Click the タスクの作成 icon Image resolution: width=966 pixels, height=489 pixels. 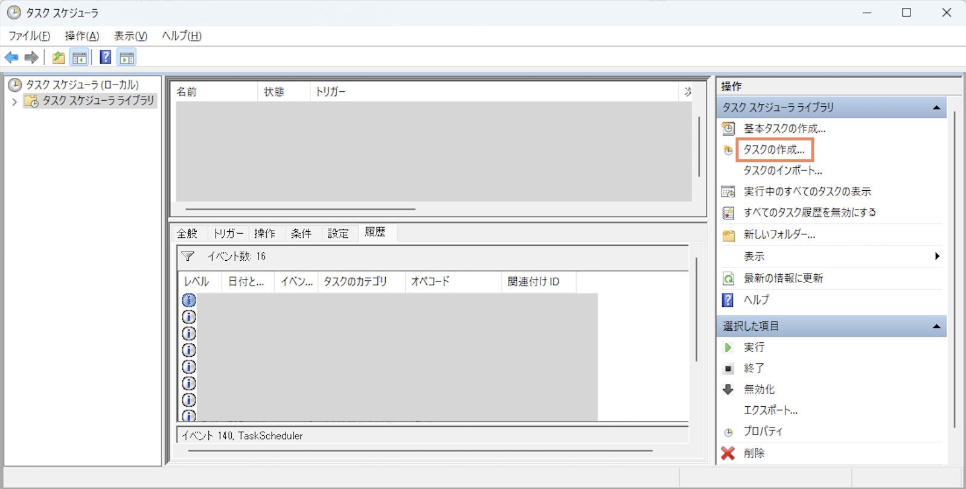pos(728,150)
